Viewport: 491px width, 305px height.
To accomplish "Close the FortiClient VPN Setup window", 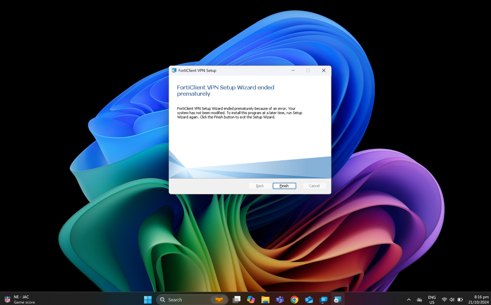I will 323,70.
